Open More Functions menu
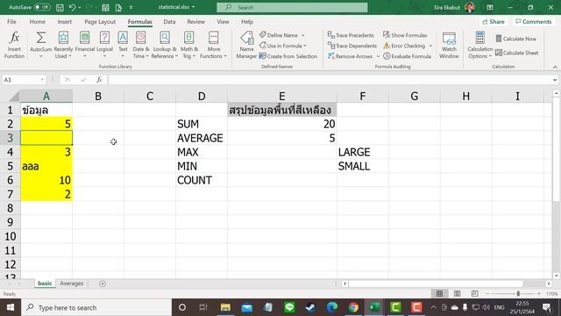This screenshot has height=316, width=561. (214, 46)
